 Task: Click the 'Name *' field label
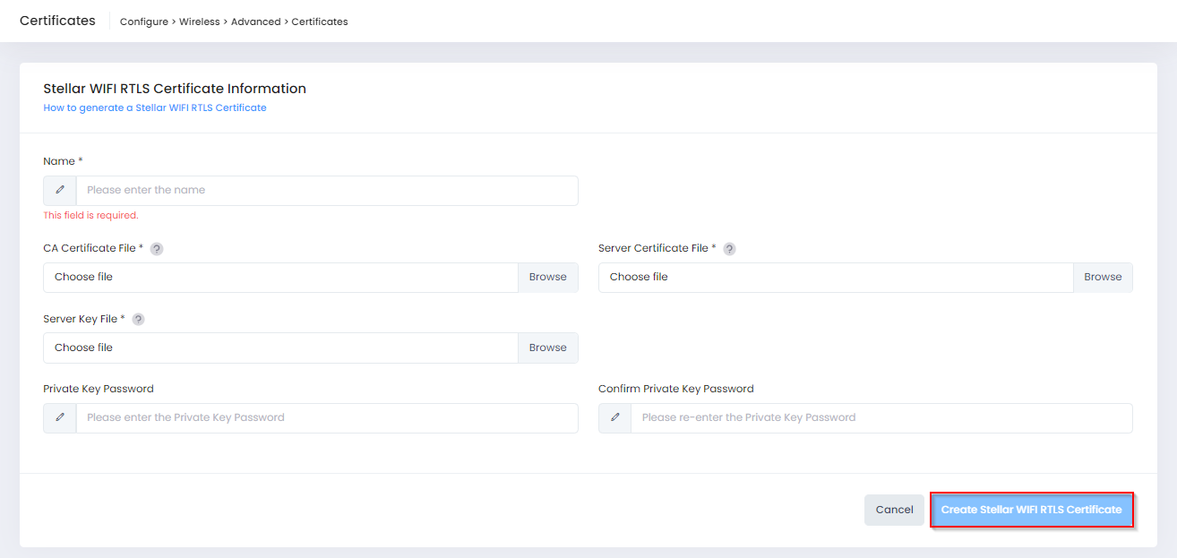[63, 161]
